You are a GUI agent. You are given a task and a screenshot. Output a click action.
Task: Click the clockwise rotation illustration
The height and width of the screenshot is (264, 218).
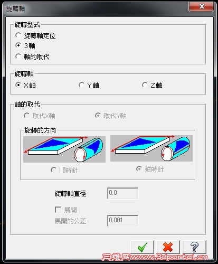tap(64, 149)
